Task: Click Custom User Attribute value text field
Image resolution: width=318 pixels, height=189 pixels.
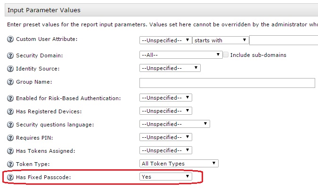Action: point(283,40)
